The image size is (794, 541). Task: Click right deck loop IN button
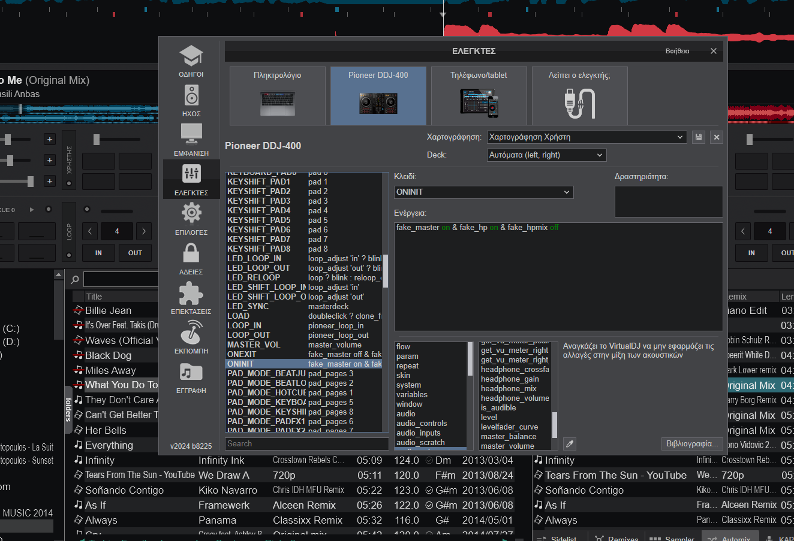751,253
